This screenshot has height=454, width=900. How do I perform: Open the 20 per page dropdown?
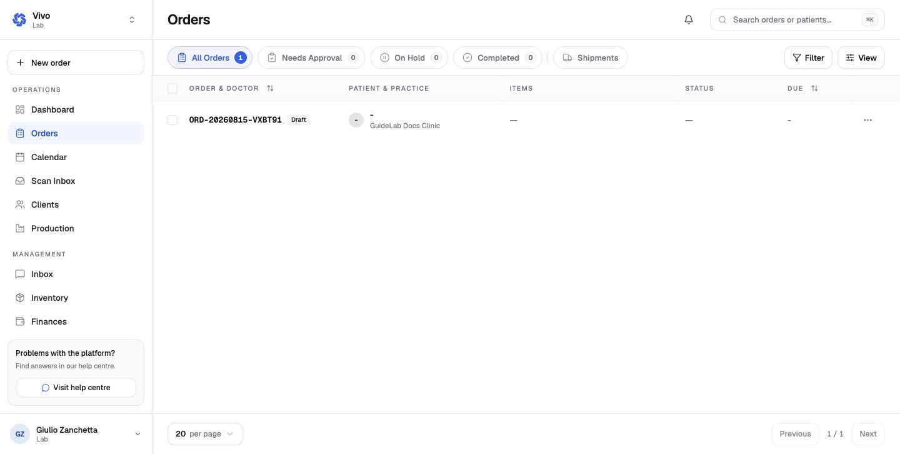[205, 434]
